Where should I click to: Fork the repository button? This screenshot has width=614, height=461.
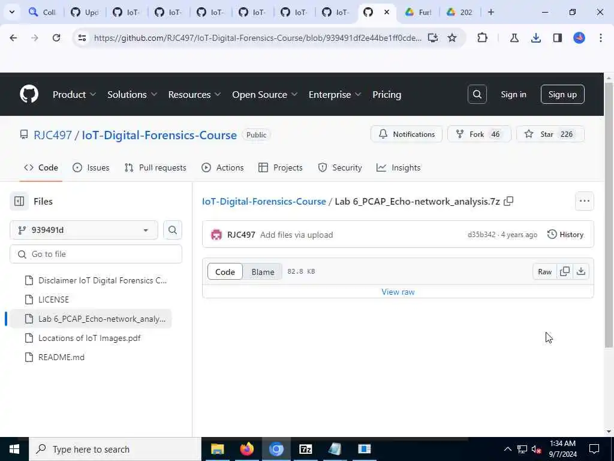pyautogui.click(x=479, y=134)
